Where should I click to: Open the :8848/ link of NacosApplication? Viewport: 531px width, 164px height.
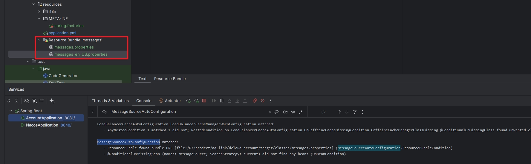tap(65, 125)
